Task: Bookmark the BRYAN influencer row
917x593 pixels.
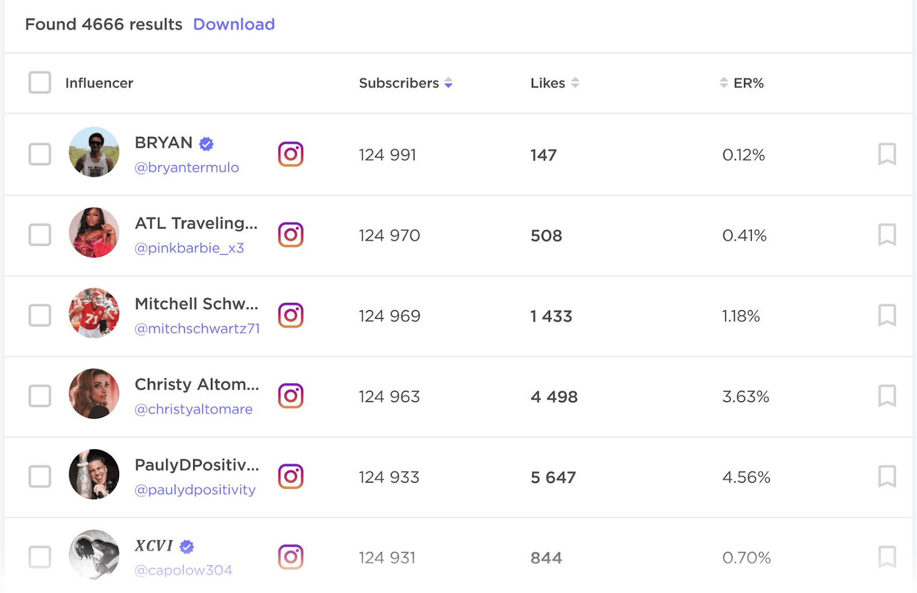Action: [887, 154]
